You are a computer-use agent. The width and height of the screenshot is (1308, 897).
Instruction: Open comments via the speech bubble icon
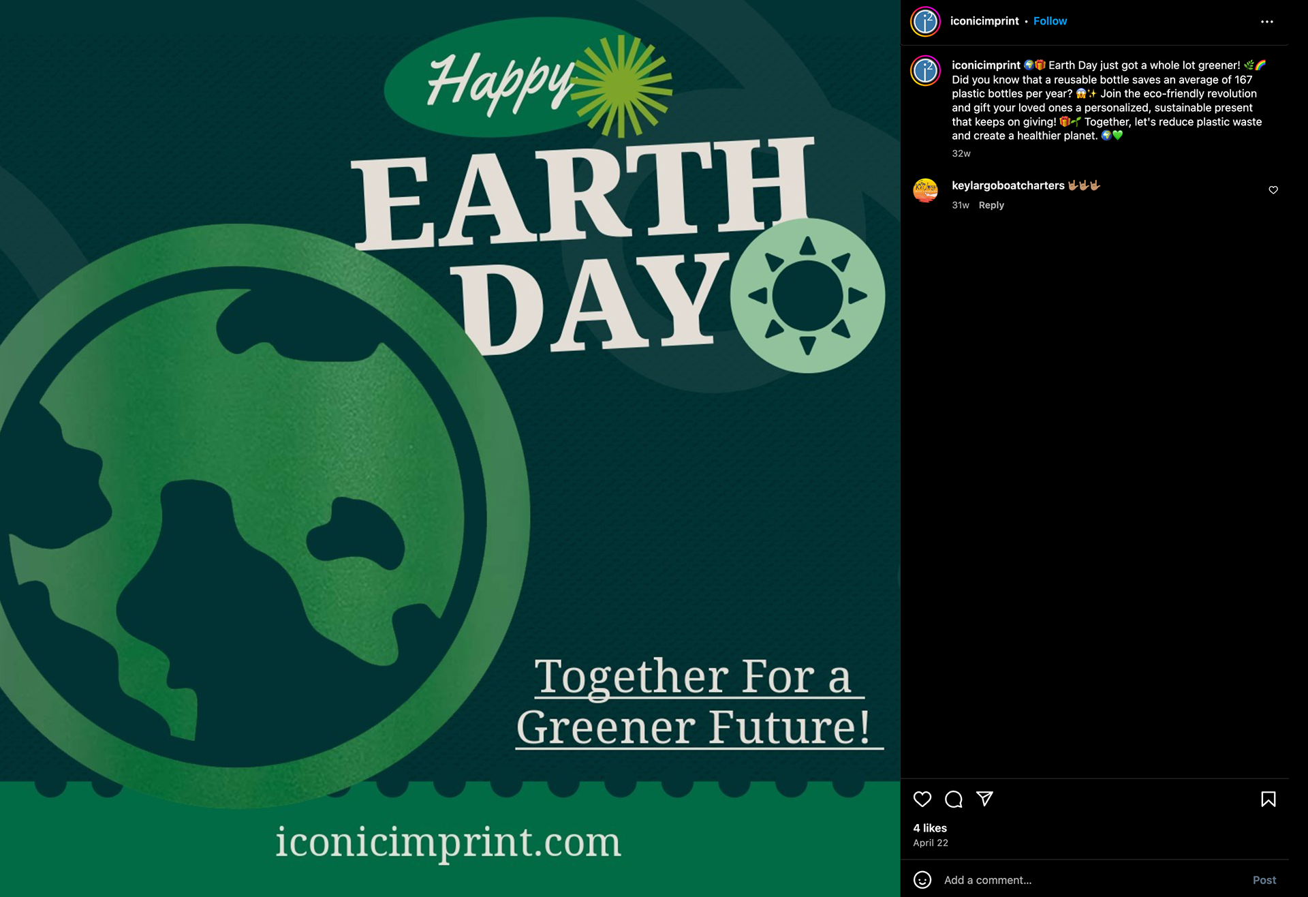[x=954, y=799]
